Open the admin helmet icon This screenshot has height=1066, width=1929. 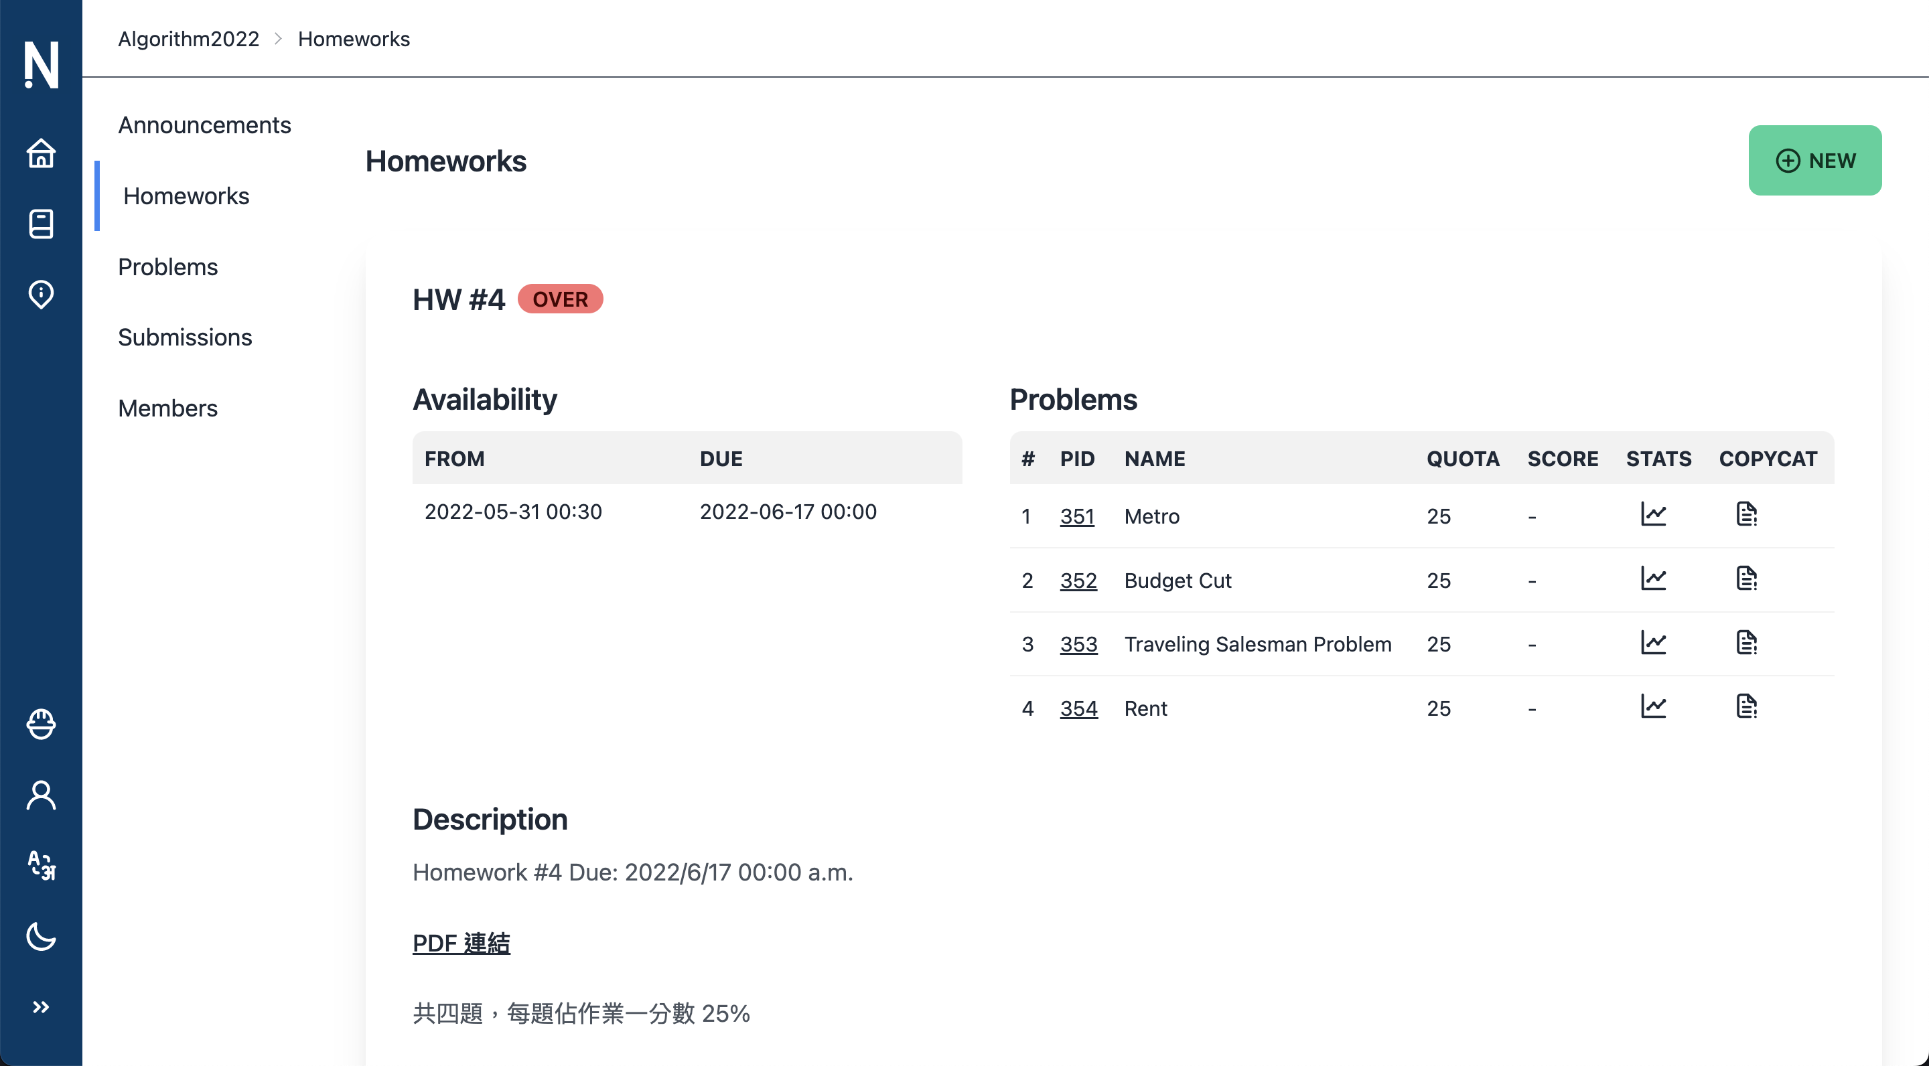40,724
